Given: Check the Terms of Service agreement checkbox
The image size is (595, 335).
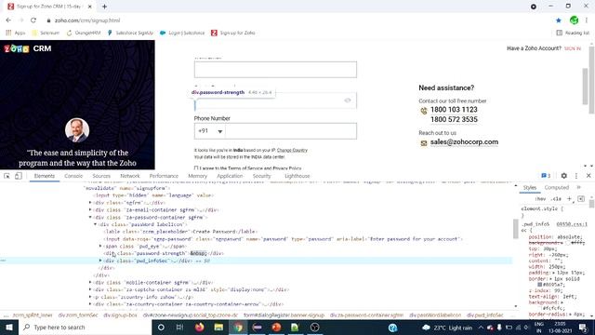Looking at the screenshot, I should (x=196, y=167).
